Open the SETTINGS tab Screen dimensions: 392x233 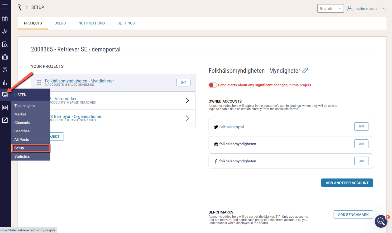[126, 23]
